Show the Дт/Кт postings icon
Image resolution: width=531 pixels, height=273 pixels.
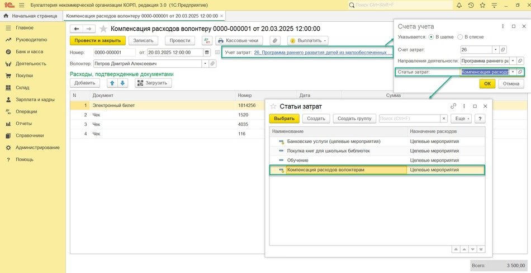(x=207, y=41)
